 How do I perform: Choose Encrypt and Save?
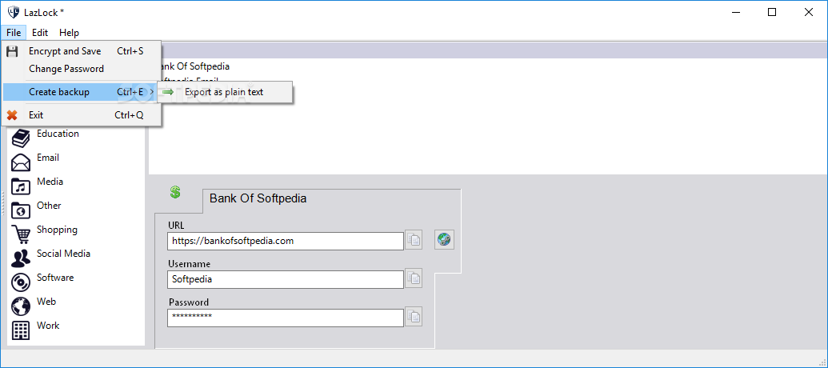click(x=82, y=51)
